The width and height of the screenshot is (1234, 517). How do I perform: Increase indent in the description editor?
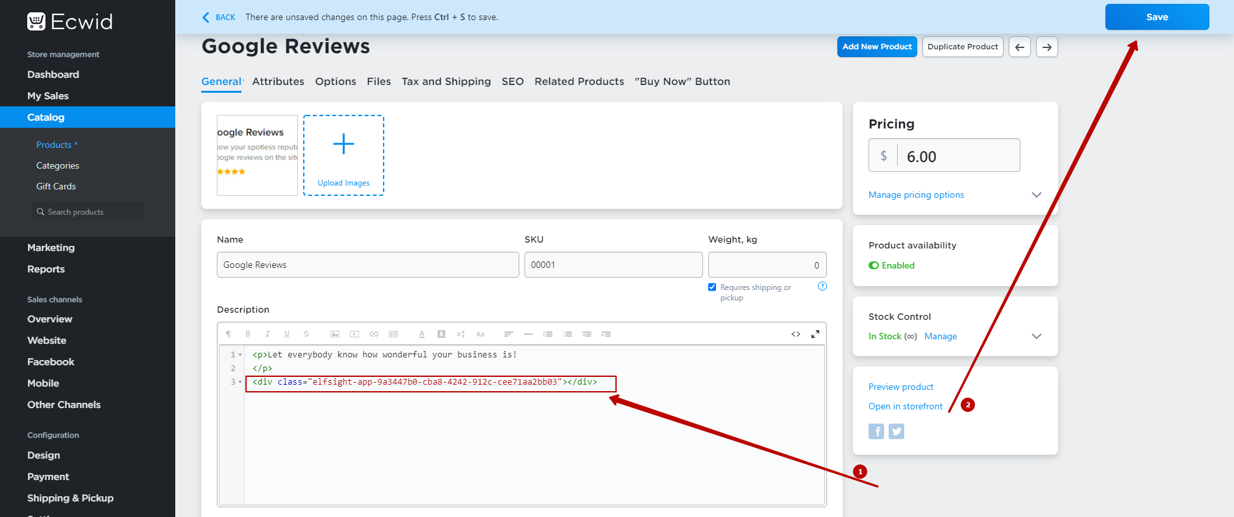pyautogui.click(x=606, y=334)
